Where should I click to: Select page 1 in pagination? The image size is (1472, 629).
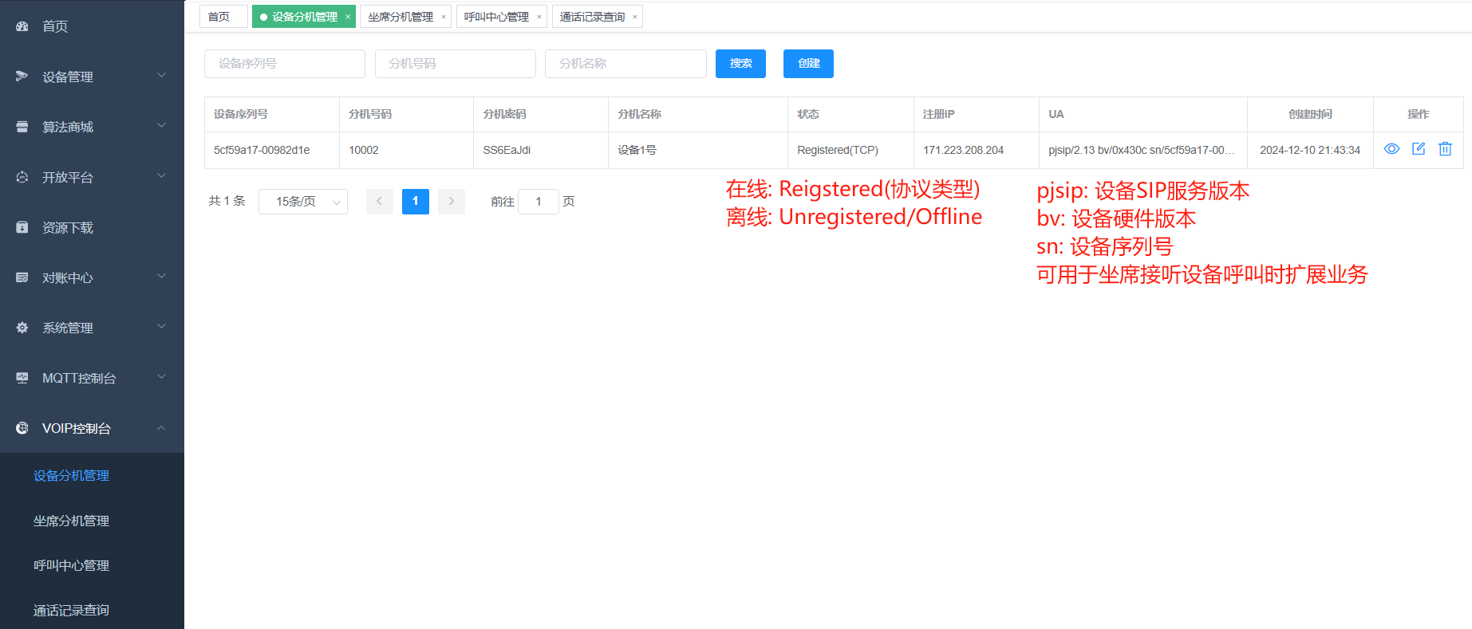click(416, 202)
